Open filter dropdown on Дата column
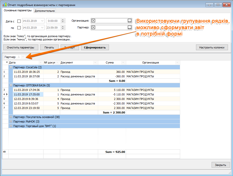 point(41,63)
